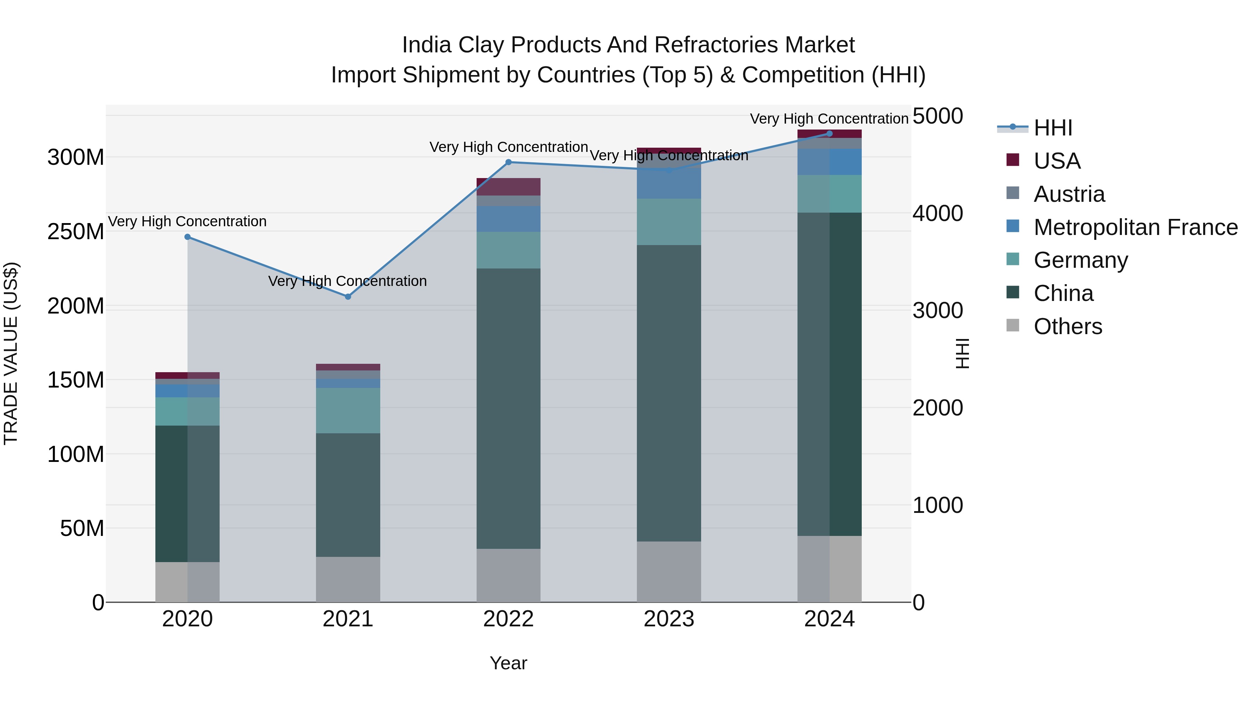The width and height of the screenshot is (1257, 707).
Task: Click the USA maroon legend swatch
Action: [x=1013, y=160]
